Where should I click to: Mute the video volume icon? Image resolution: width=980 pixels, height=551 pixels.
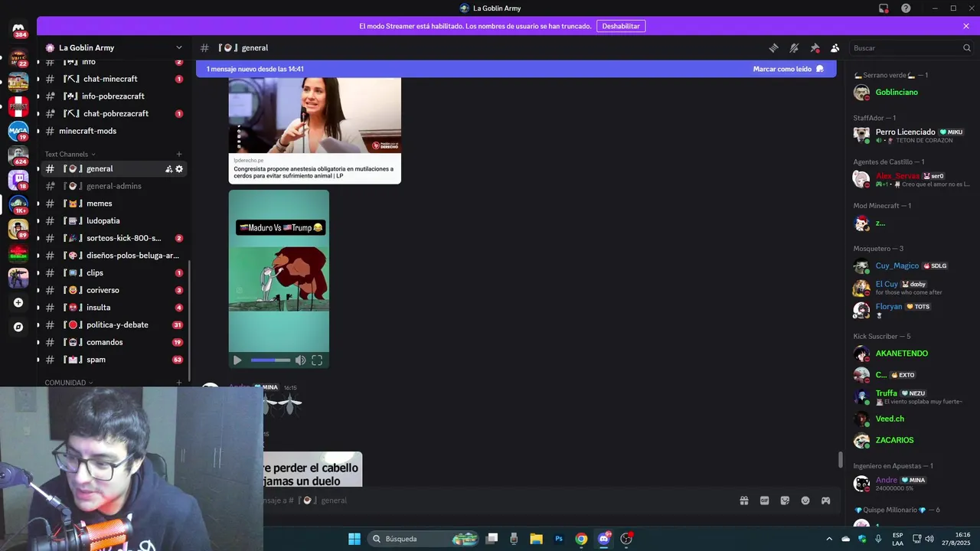(x=300, y=360)
